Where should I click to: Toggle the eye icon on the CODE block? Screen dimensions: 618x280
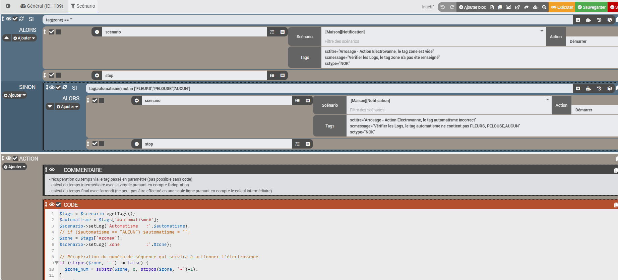tap(52, 204)
